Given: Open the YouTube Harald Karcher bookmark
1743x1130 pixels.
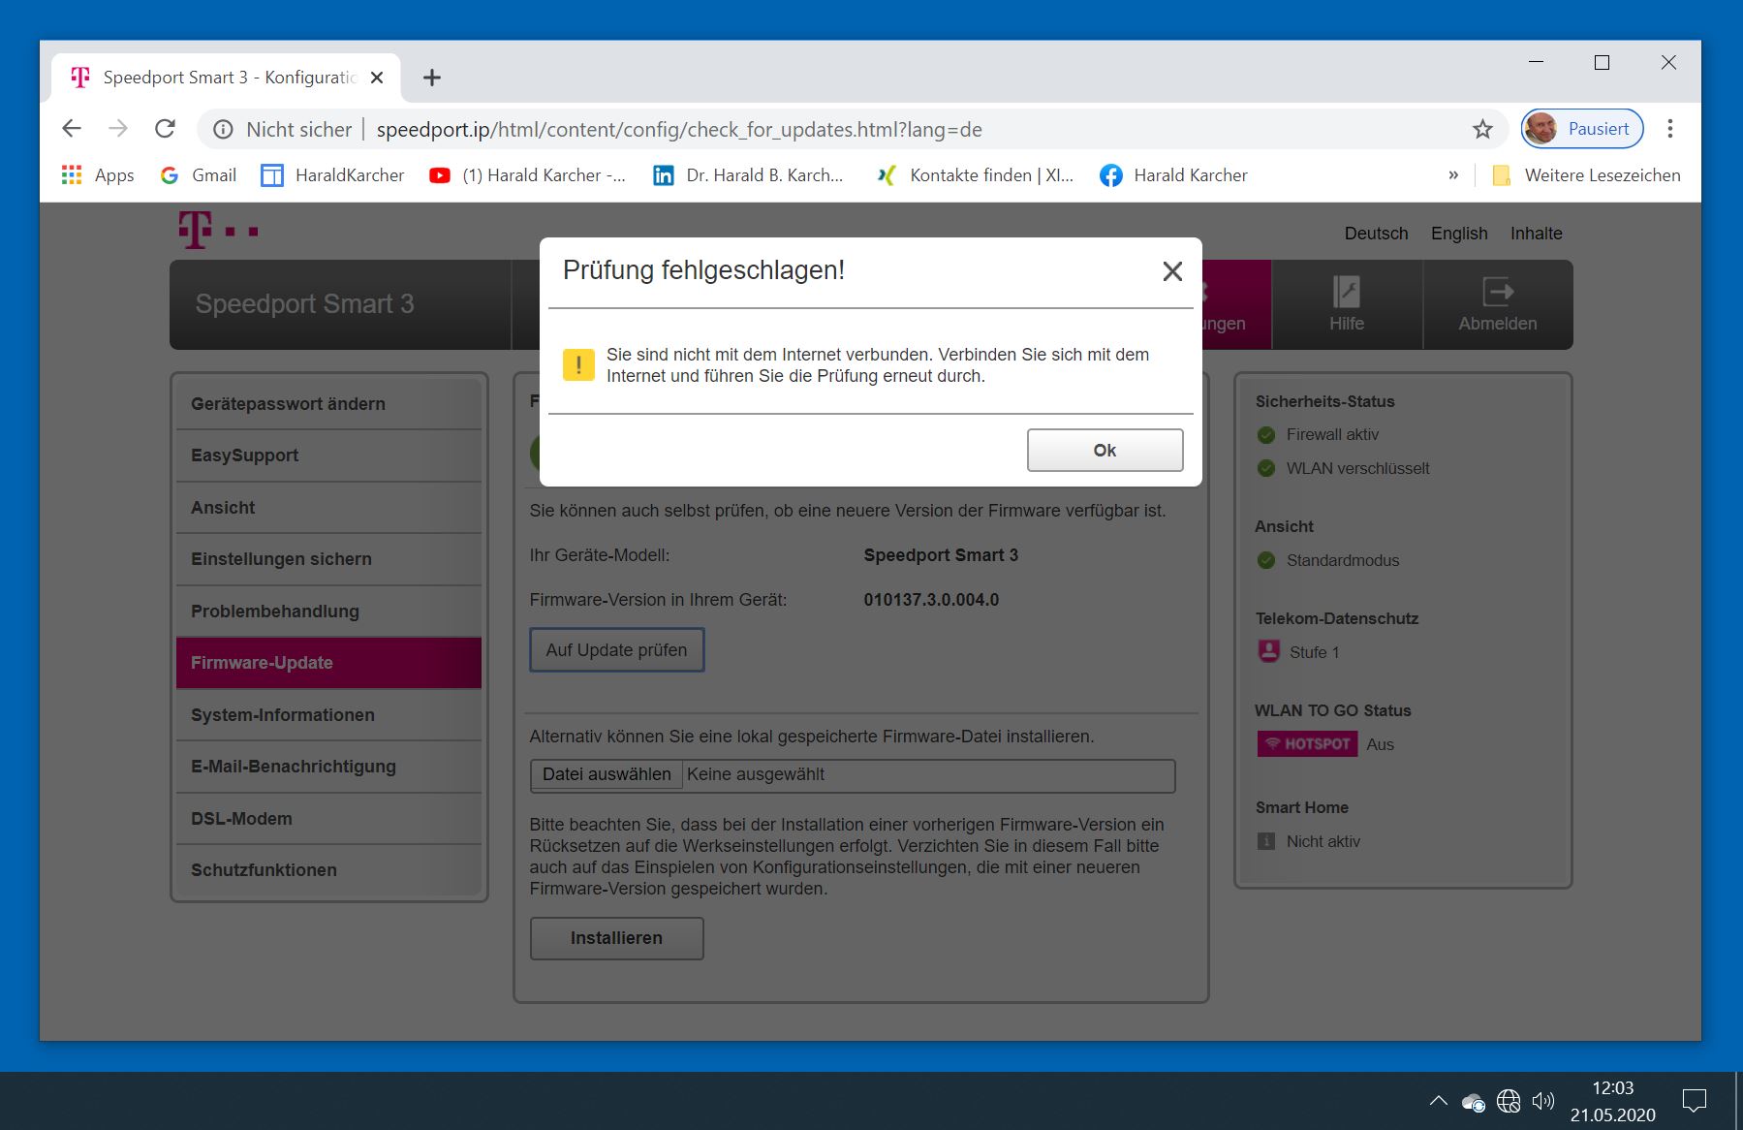Looking at the screenshot, I should point(528,175).
